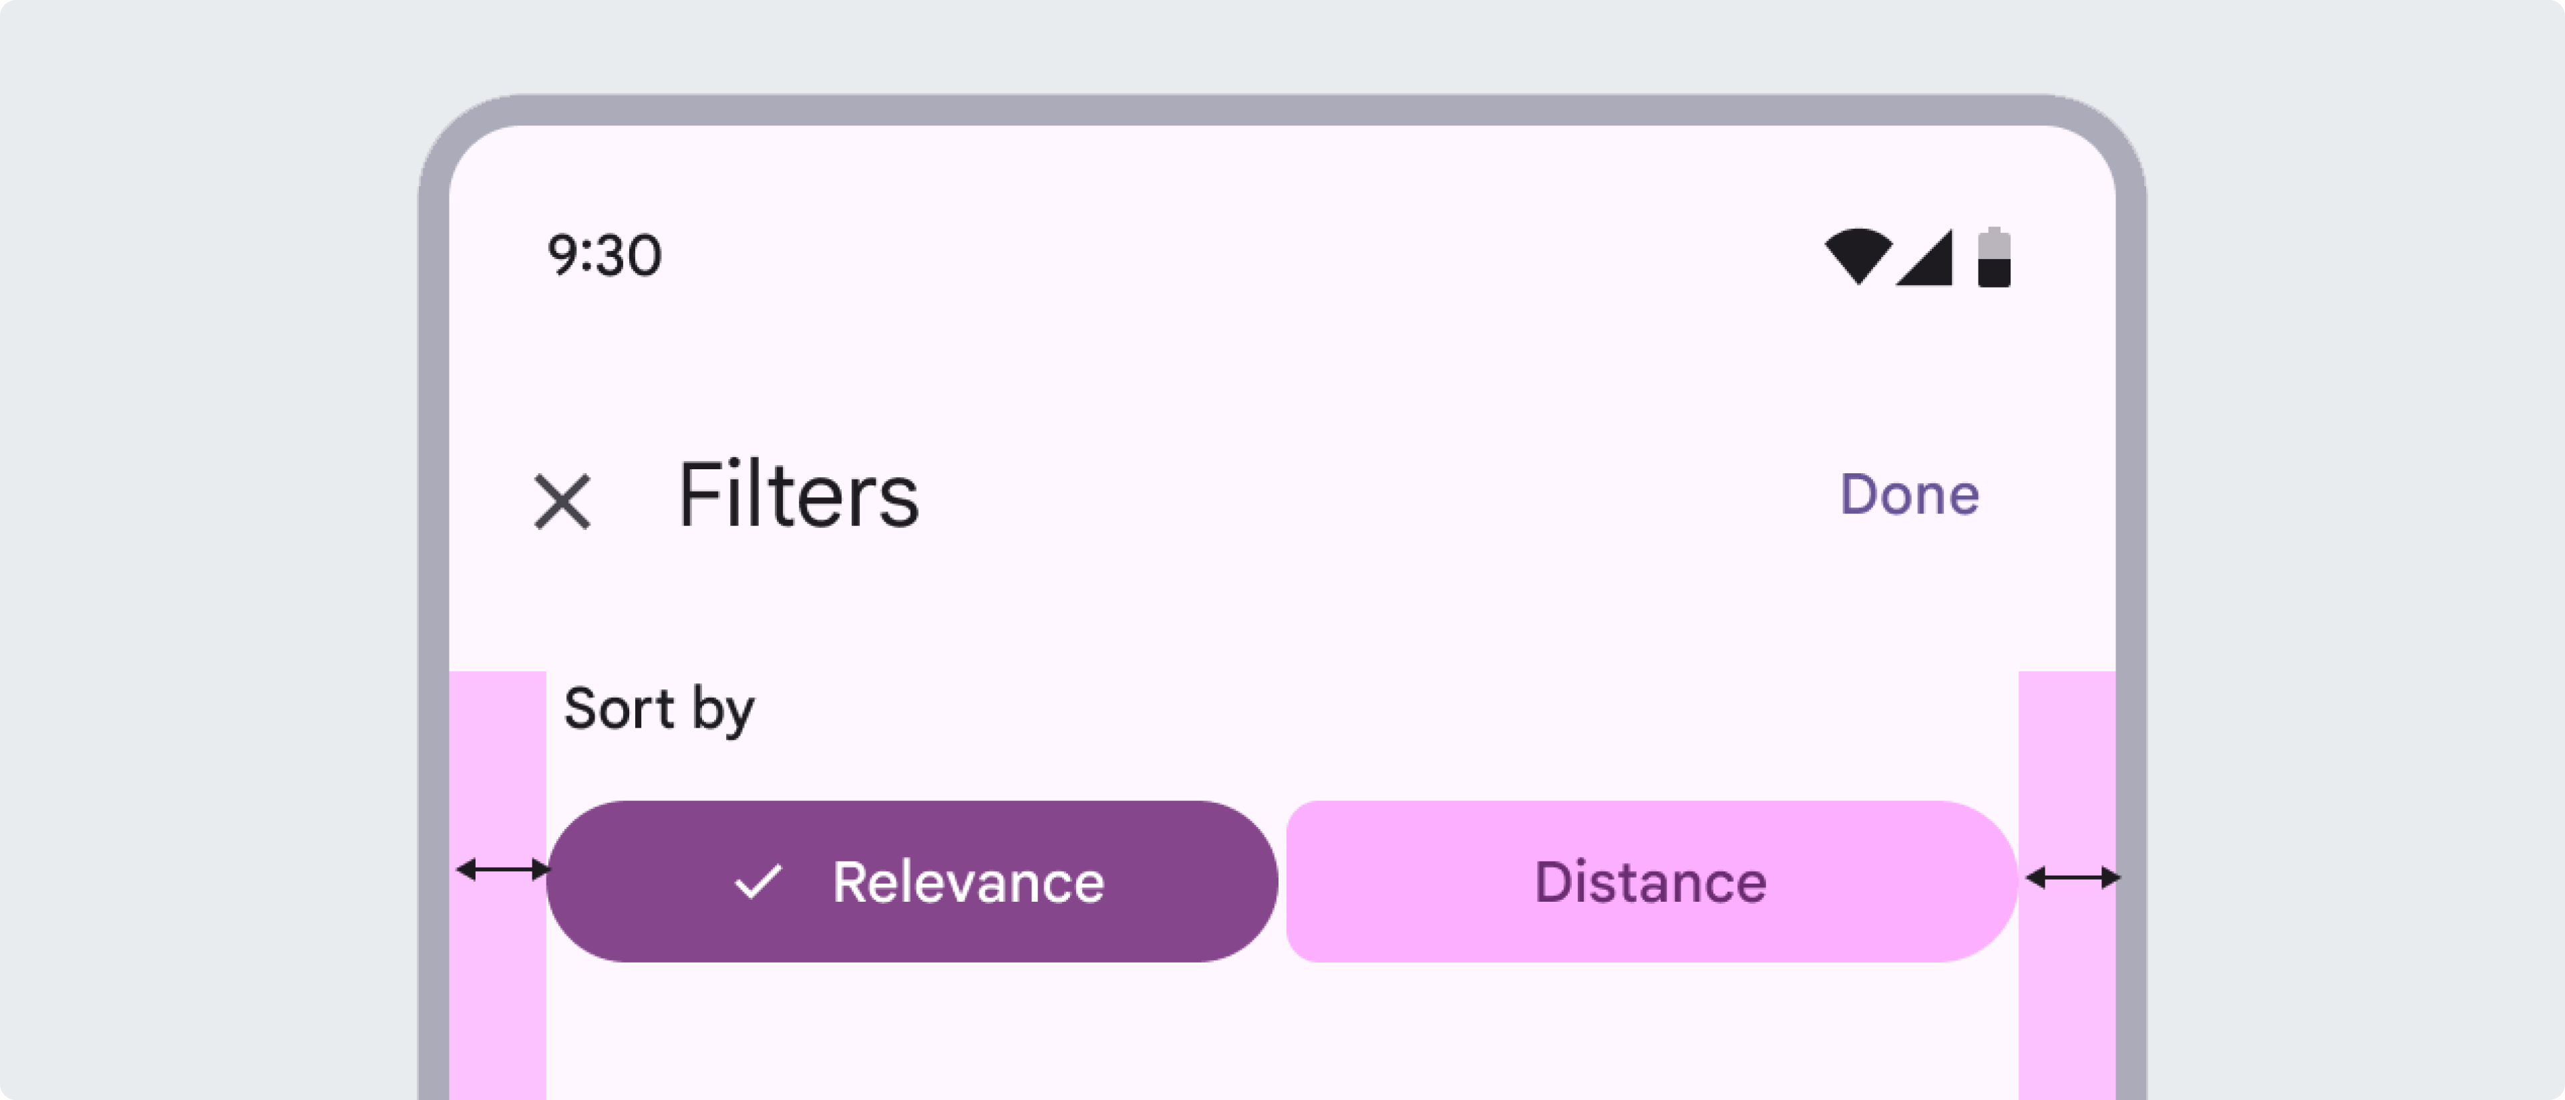The height and width of the screenshot is (1100, 2565).
Task: Click blank area below the Relevance chip
Action: coord(911,1035)
